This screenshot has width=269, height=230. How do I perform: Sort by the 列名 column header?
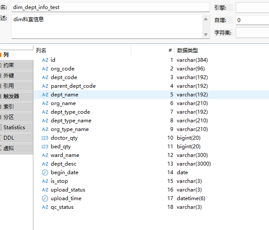coord(82,51)
